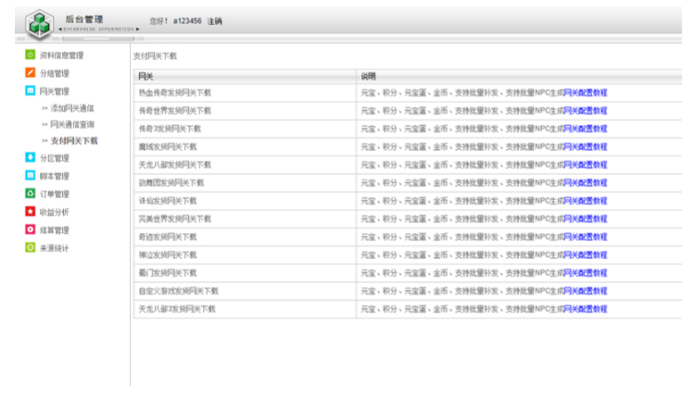Screen dimensions: 695x397
Task: Select 支付网关下载 submenu item
Action: [73, 141]
